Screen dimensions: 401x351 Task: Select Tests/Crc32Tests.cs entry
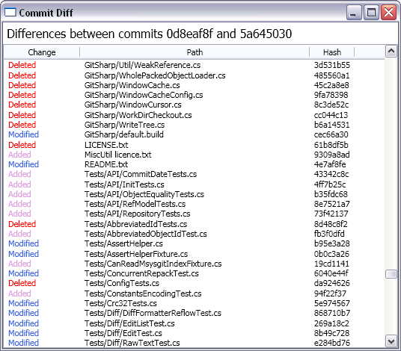(x=194, y=303)
